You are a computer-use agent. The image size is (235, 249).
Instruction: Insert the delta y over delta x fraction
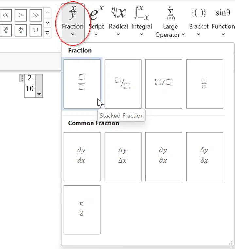123,157
